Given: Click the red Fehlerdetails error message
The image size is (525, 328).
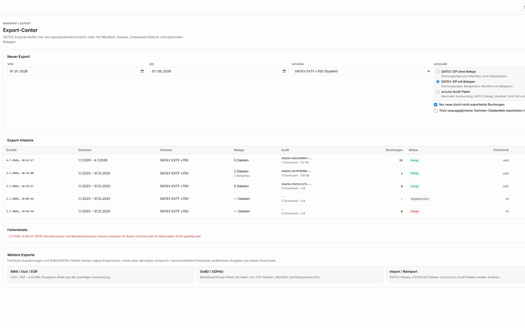Looking at the screenshot, I should point(104,236).
